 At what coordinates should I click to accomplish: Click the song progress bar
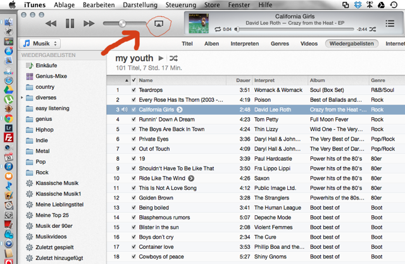pos(296,30)
